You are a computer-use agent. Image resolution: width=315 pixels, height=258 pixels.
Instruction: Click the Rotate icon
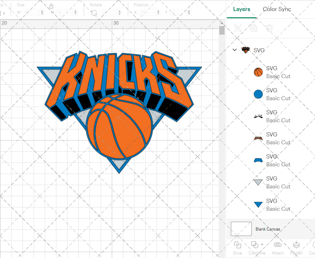point(94,13)
